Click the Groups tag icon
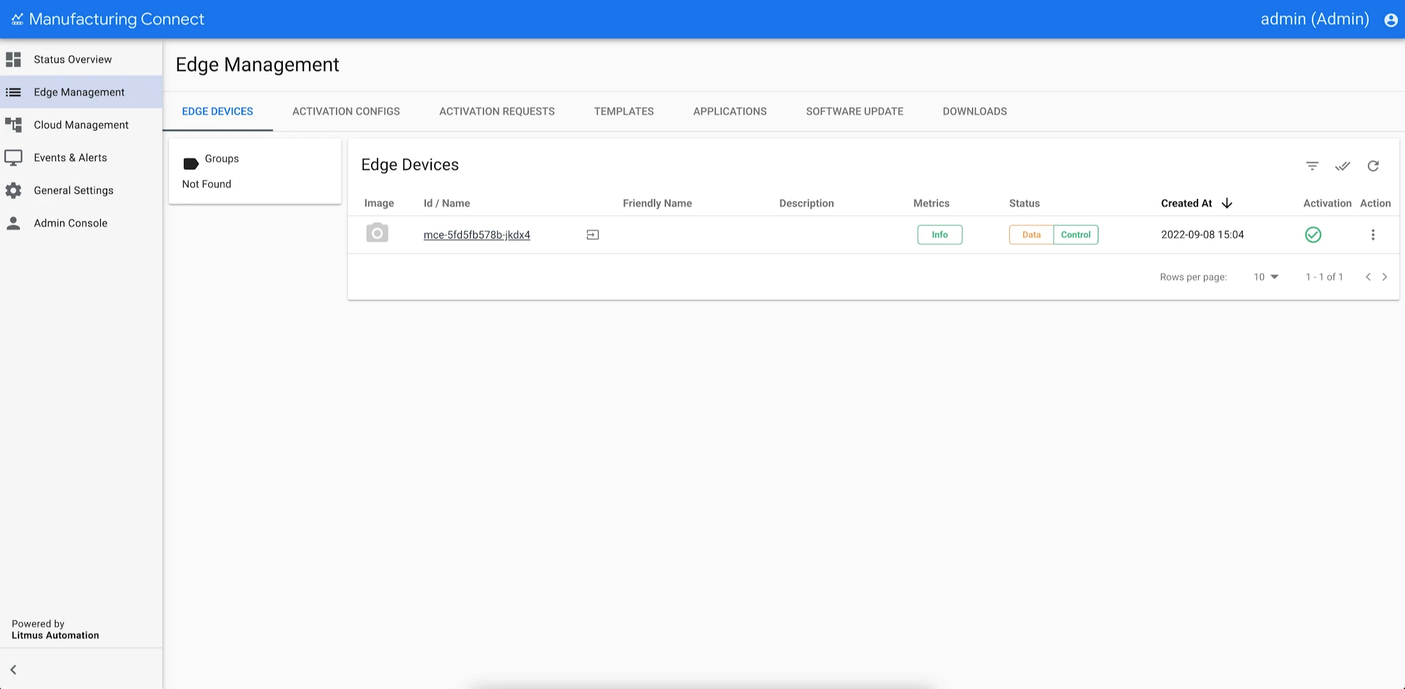 coord(190,164)
